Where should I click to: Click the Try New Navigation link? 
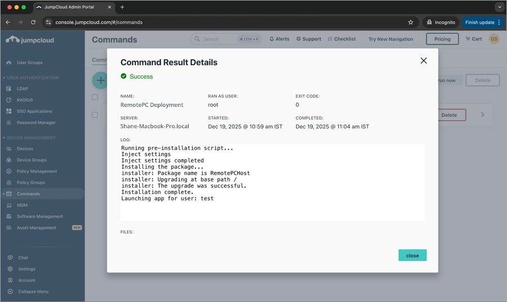click(x=390, y=39)
